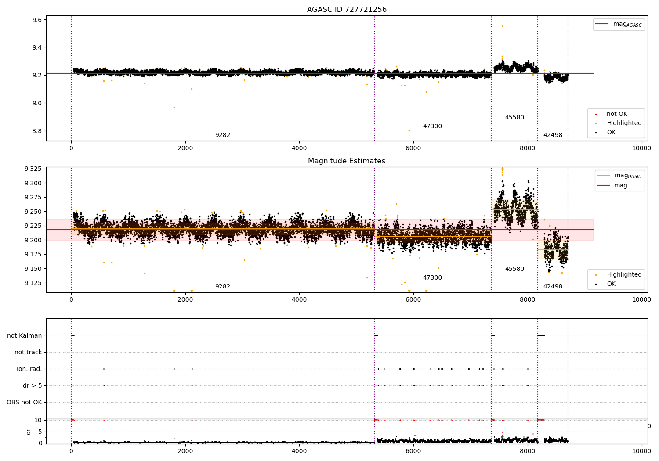Click the 9.6 y-axis tick in AGASC plot

37,20
